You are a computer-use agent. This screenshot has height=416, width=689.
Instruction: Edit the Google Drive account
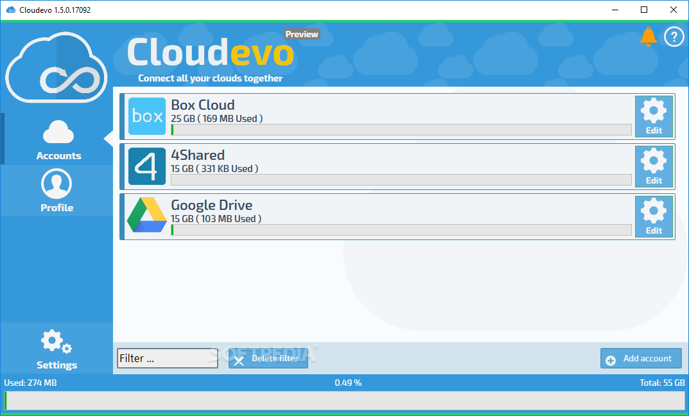click(x=654, y=216)
